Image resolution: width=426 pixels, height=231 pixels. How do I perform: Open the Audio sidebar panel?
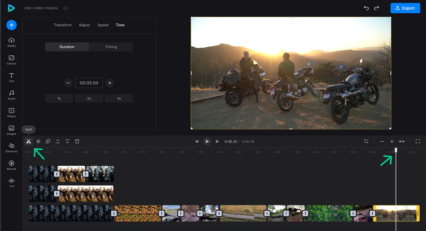coord(11,95)
